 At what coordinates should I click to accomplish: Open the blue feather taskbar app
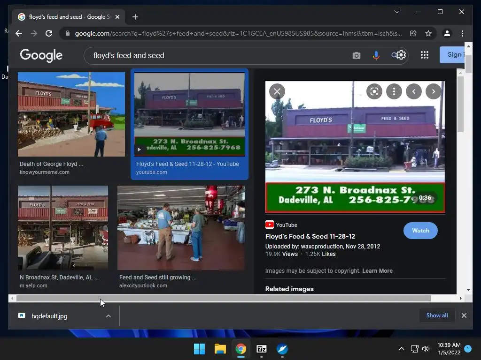tap(282, 349)
